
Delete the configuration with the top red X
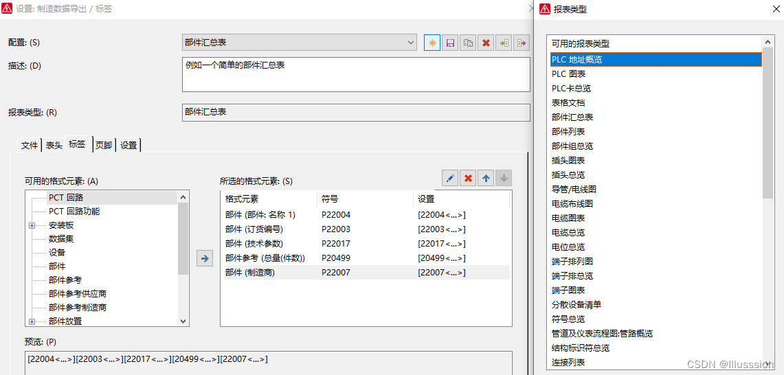point(486,43)
